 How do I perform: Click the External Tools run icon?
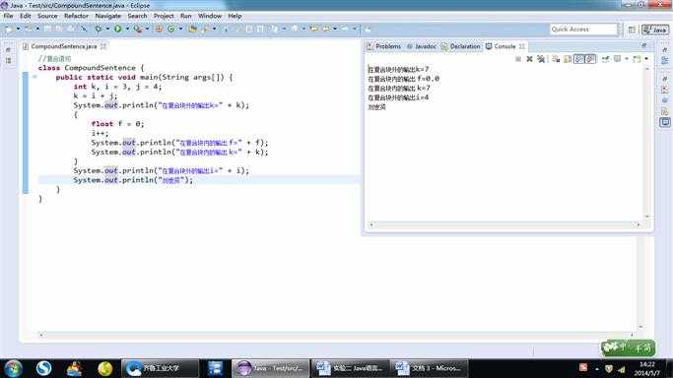[137, 29]
